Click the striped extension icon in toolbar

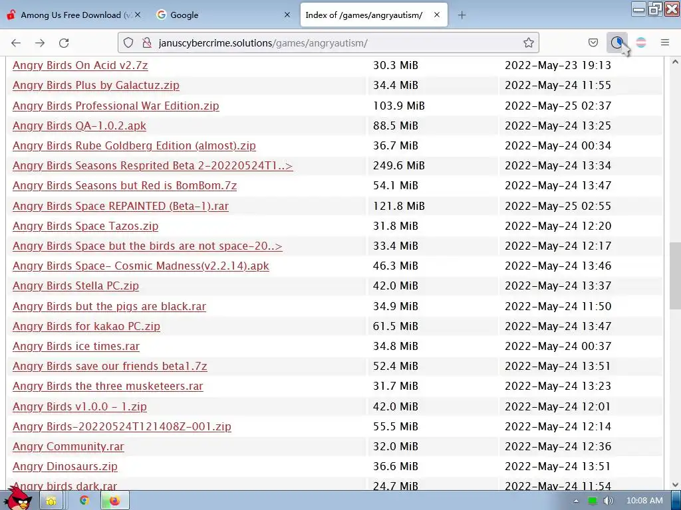[641, 42]
